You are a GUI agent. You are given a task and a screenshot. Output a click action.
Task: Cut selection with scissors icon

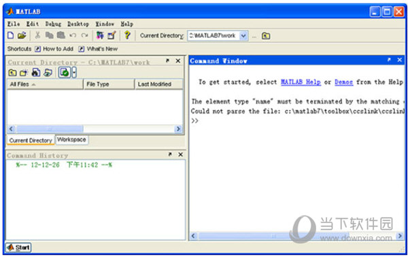click(37, 35)
